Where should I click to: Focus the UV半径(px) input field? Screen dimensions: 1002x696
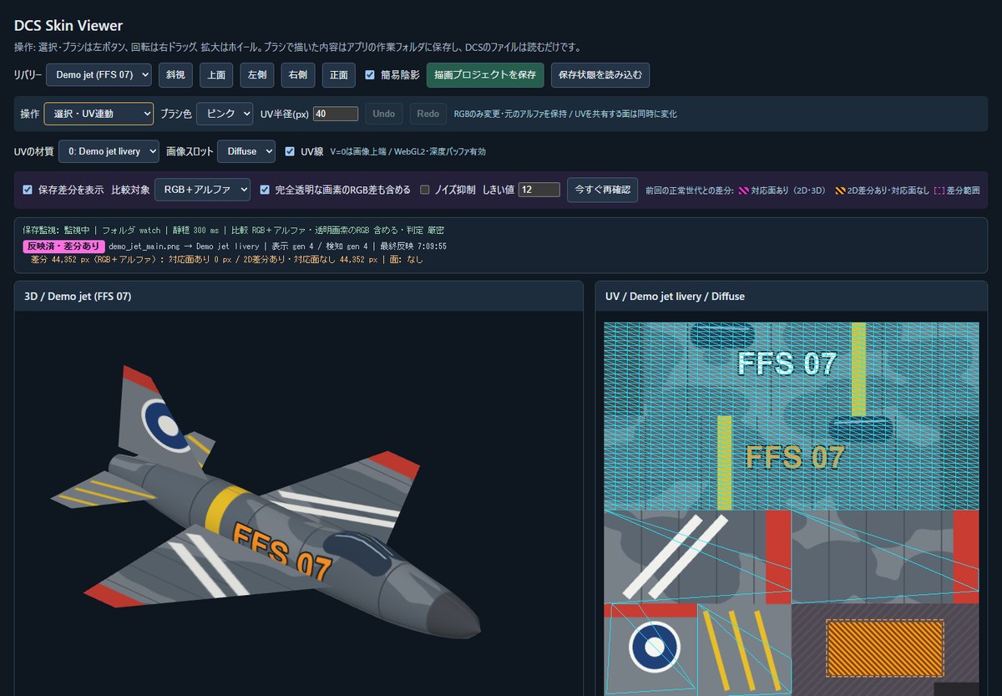(336, 114)
